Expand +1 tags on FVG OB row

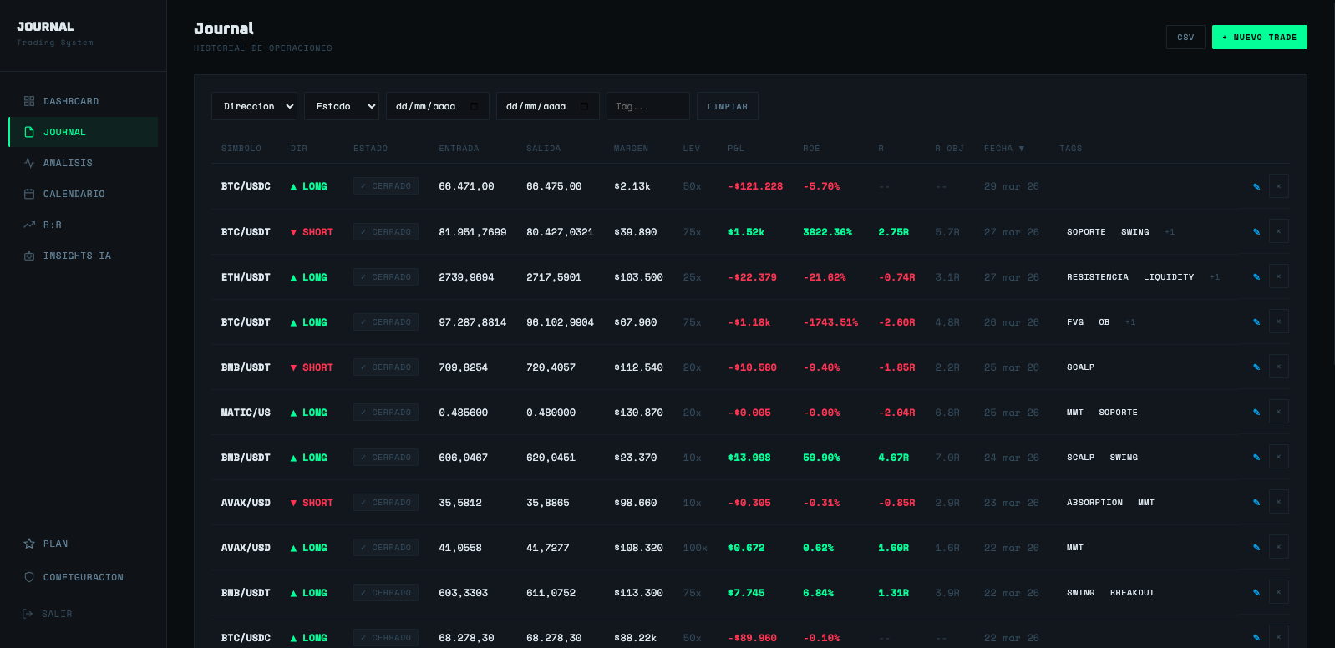click(x=1130, y=321)
